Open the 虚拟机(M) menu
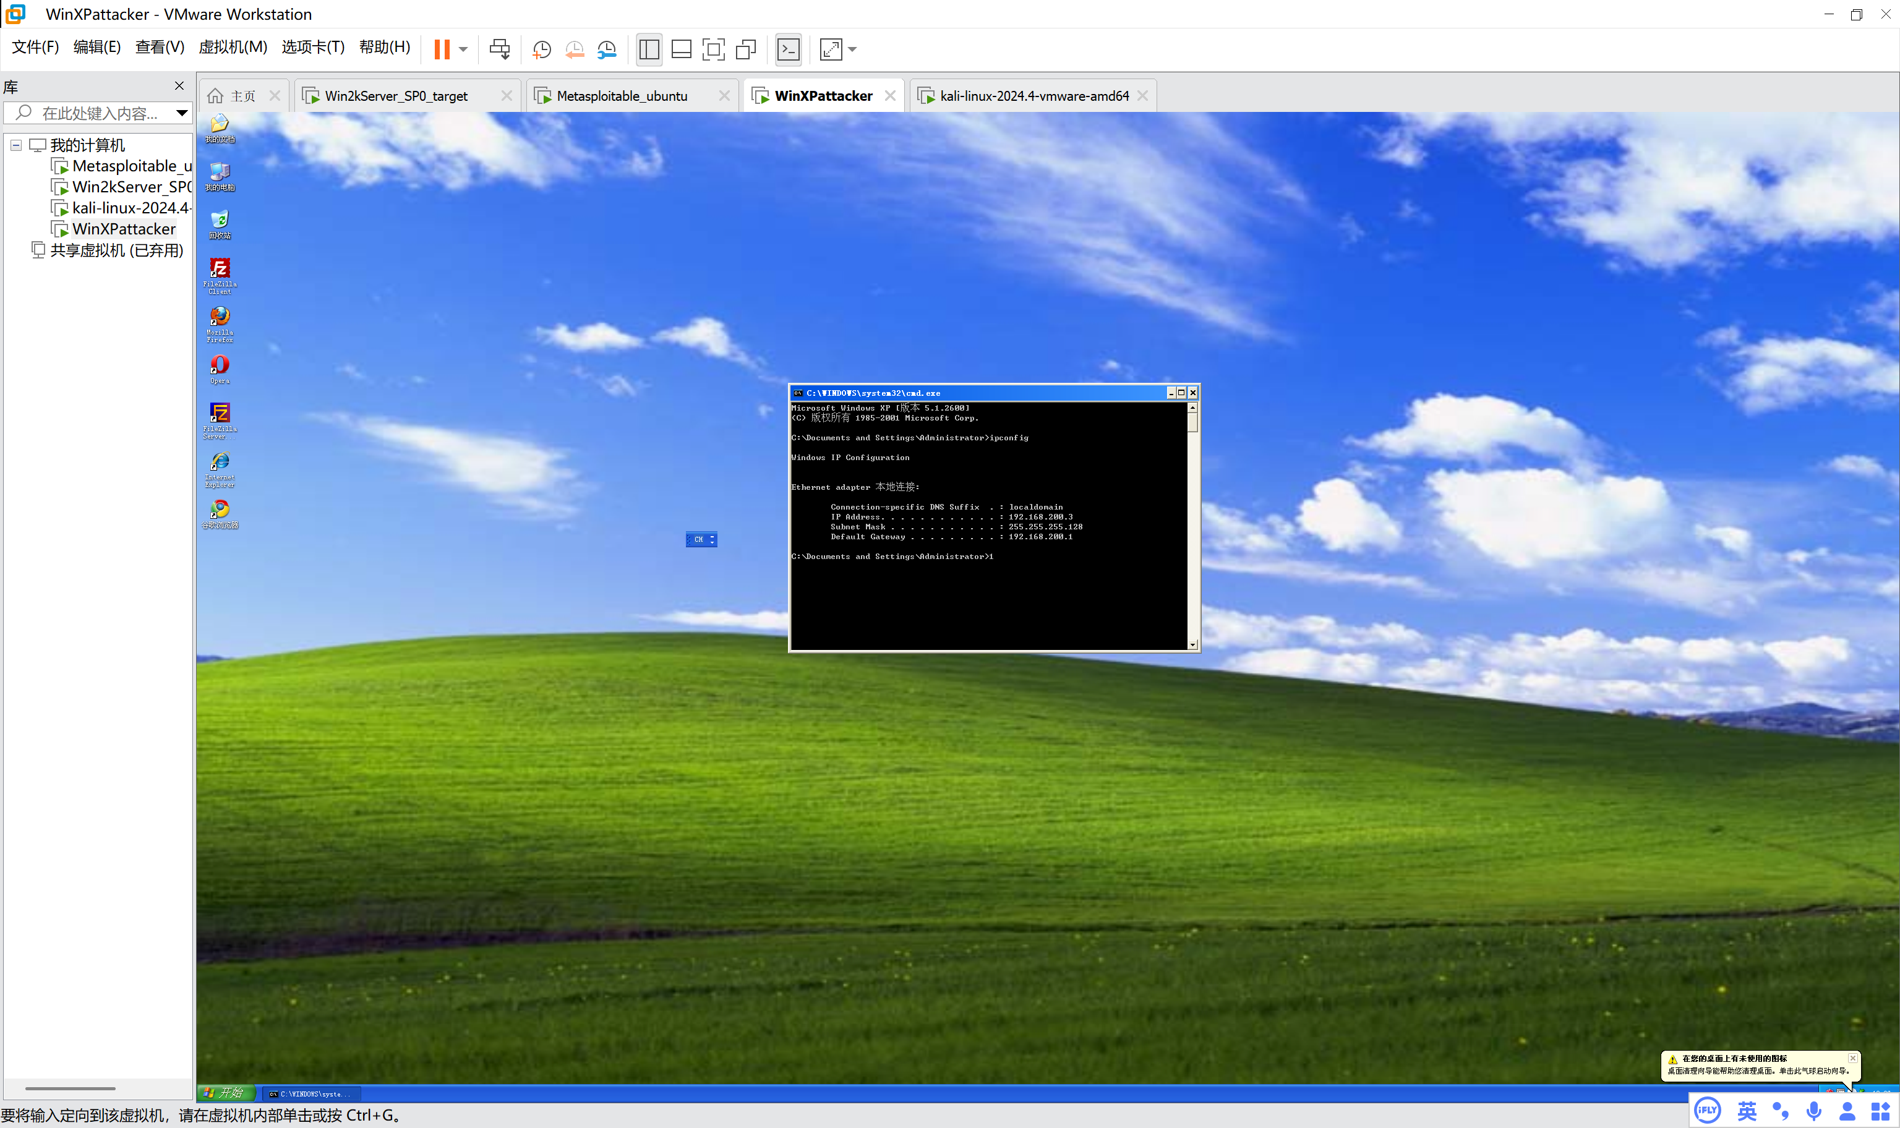The image size is (1900, 1128). coord(233,47)
